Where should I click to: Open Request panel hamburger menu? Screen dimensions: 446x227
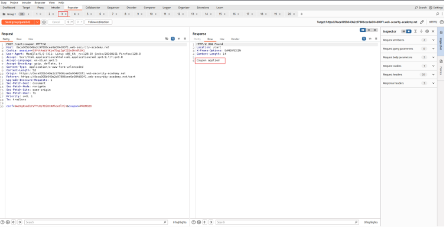pos(185,38)
